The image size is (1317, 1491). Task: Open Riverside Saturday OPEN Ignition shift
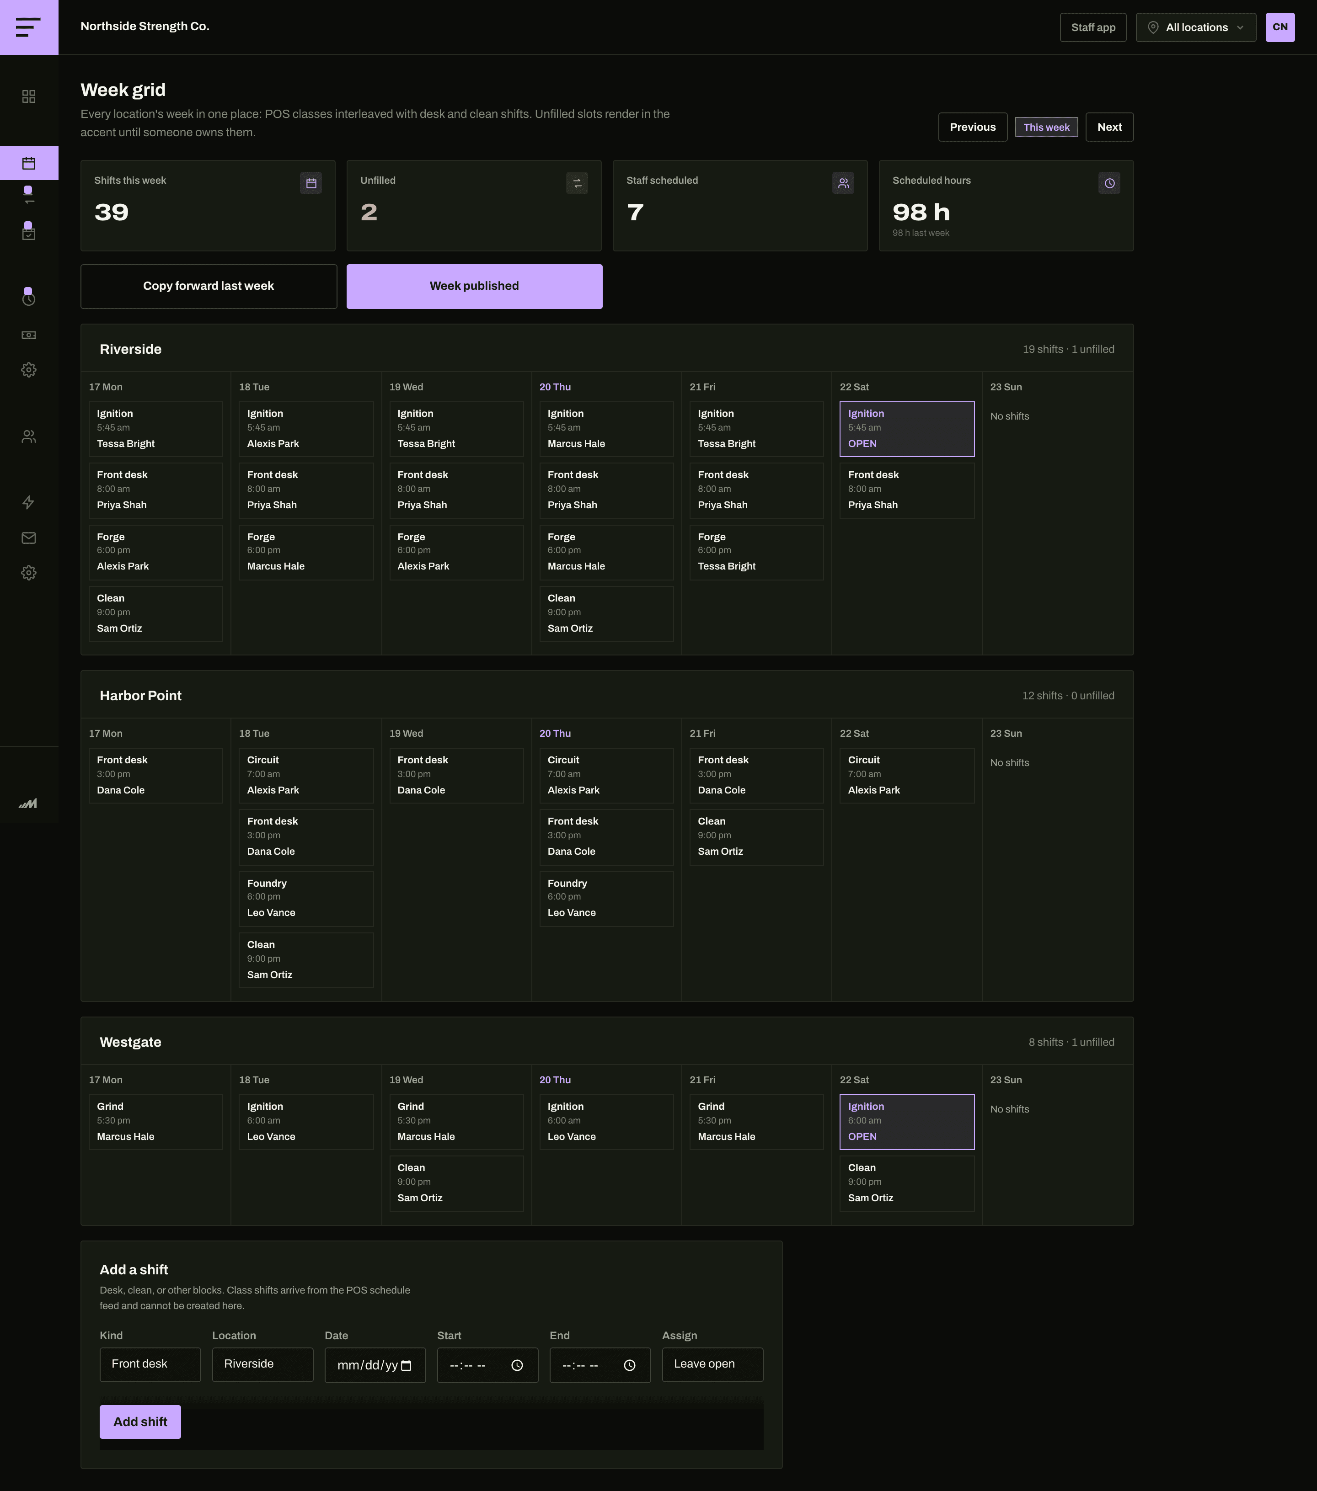[x=907, y=429]
